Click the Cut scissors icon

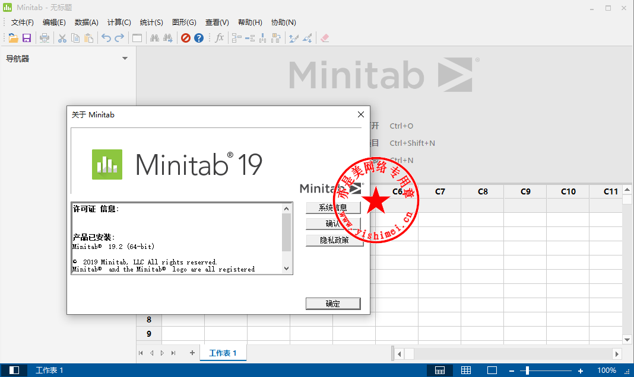pyautogui.click(x=62, y=38)
